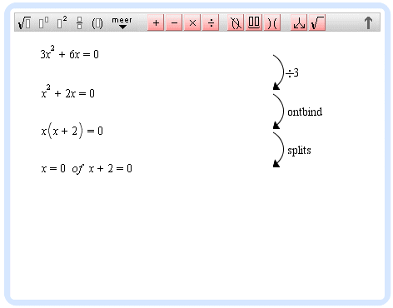Apply the red square root operation
Viewport: 393px width, 308px height.
tap(317, 22)
